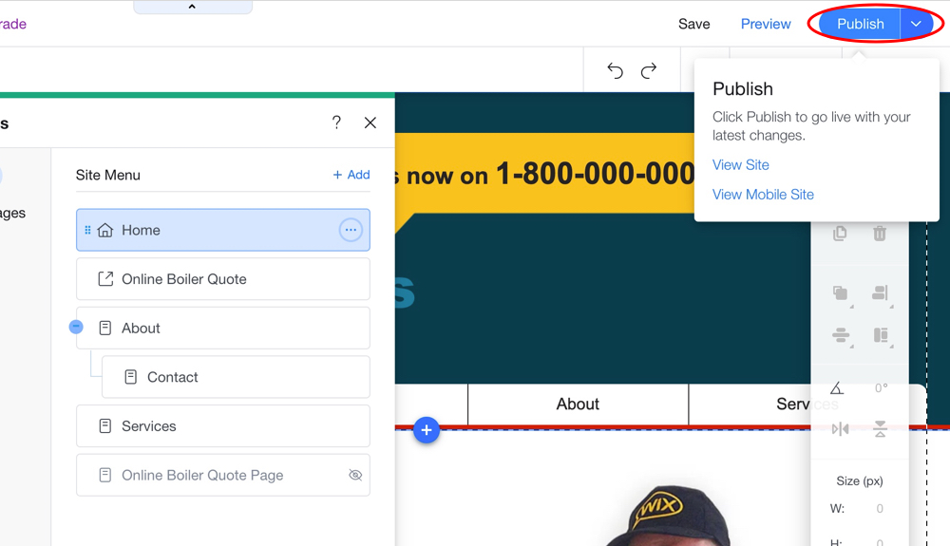Click the Home drag handle
950x546 pixels.
pos(87,230)
